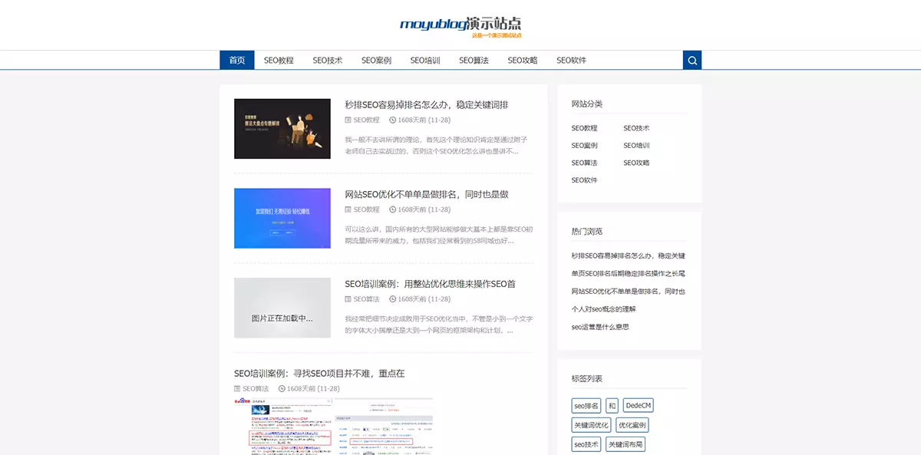Open 网站SEO优化不单单是做排名 in 热门浏览 list
Screen dimensions: 921x455
628,292
